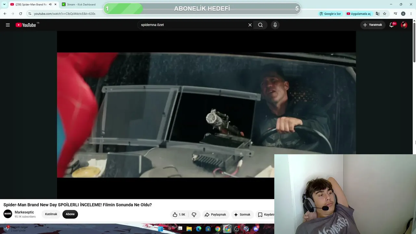Open YouTube notifications bell
Viewport: 416px width, 234px height.
coord(392,25)
